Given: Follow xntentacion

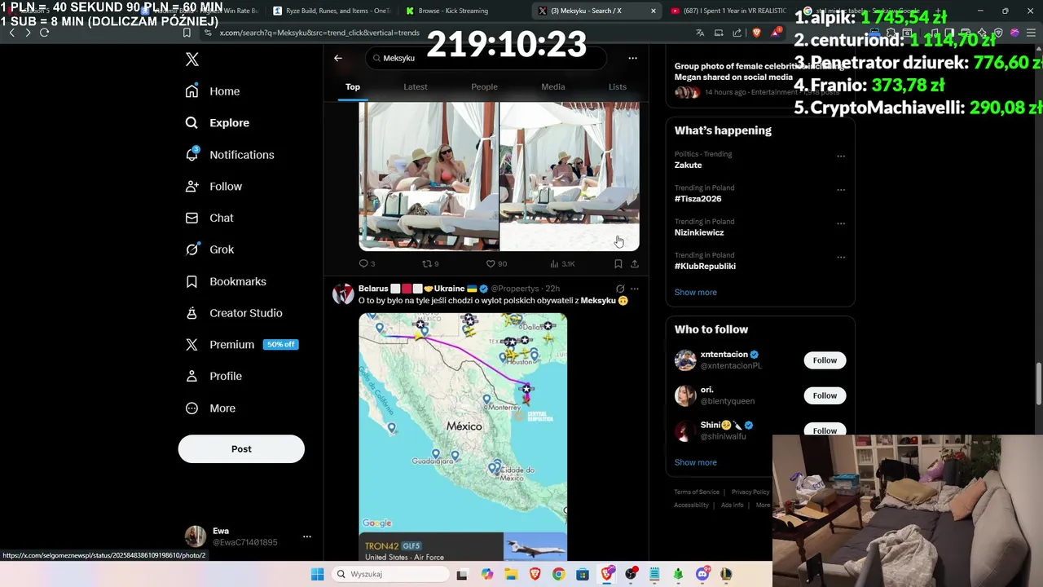Looking at the screenshot, I should (825, 360).
